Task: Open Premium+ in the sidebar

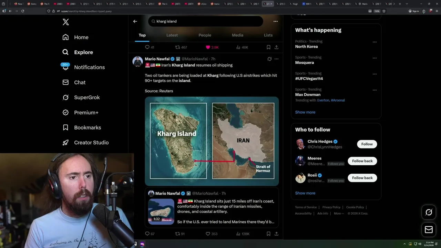Action: point(80,113)
